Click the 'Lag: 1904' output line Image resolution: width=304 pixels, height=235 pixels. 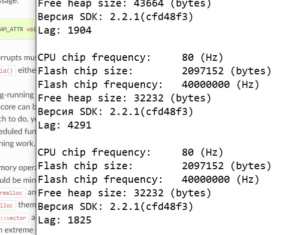[x=65, y=30]
